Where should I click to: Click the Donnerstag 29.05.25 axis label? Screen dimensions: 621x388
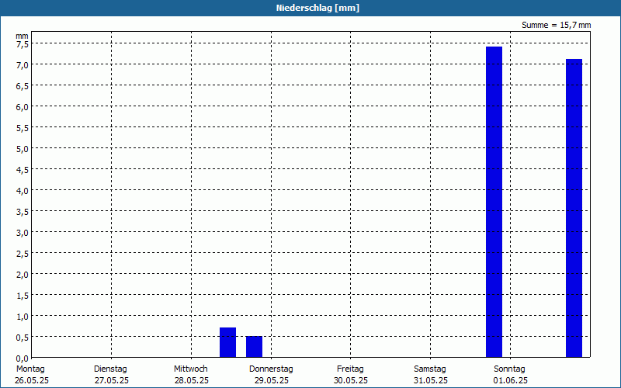click(271, 375)
